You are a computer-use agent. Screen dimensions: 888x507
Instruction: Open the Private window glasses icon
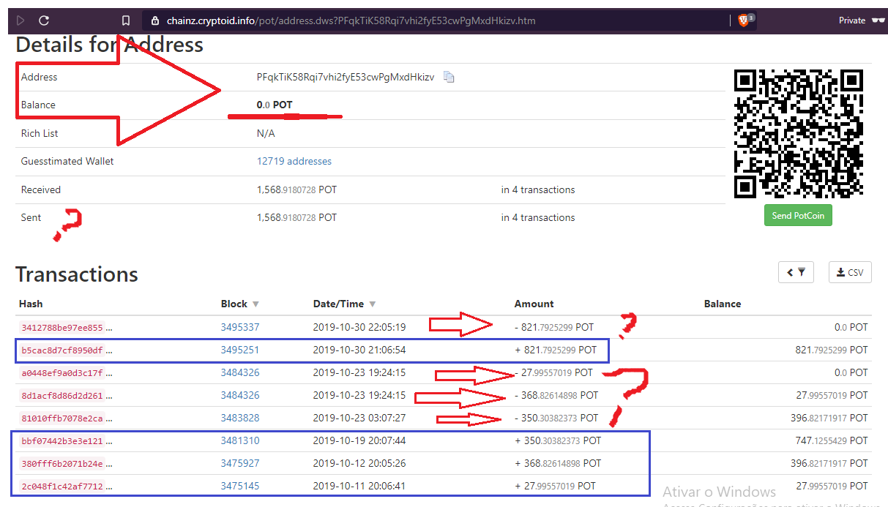878,20
